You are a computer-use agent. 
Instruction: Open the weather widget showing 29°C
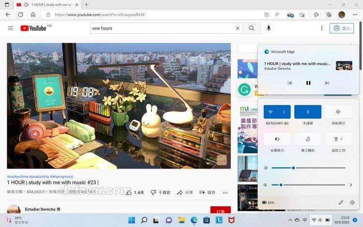coord(17,220)
